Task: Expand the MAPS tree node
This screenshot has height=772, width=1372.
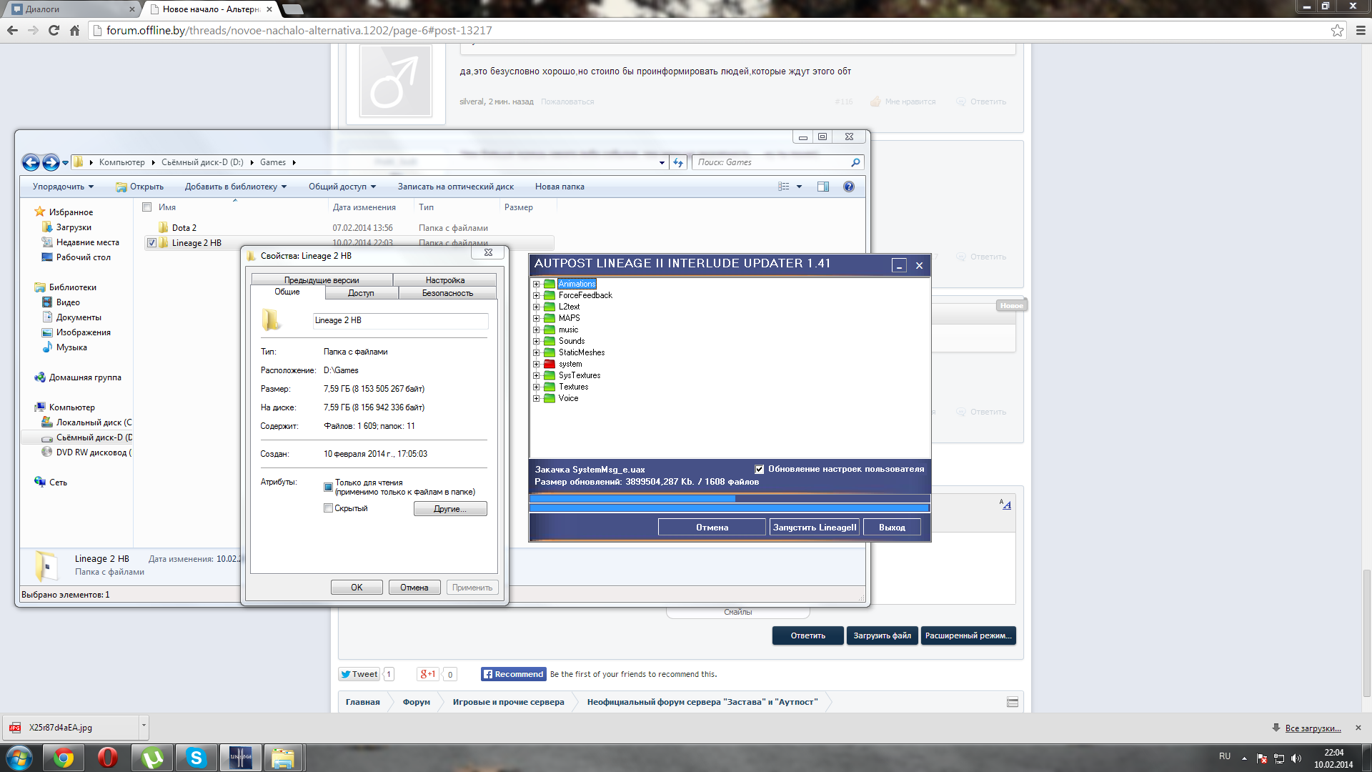Action: (x=536, y=318)
